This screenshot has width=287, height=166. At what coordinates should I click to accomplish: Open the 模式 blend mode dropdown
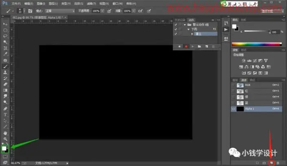[60, 11]
